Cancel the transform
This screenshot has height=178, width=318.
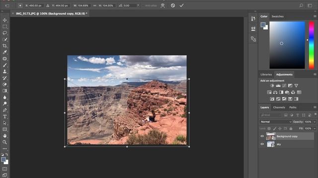point(173,5)
